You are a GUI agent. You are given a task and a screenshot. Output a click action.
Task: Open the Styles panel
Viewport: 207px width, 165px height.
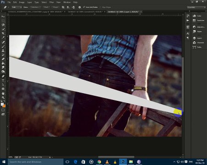(199, 32)
